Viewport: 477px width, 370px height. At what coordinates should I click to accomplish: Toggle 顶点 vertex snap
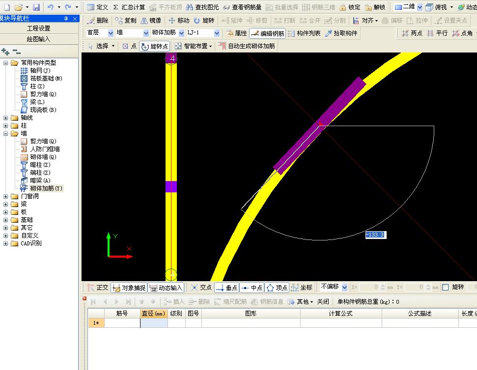click(x=277, y=288)
